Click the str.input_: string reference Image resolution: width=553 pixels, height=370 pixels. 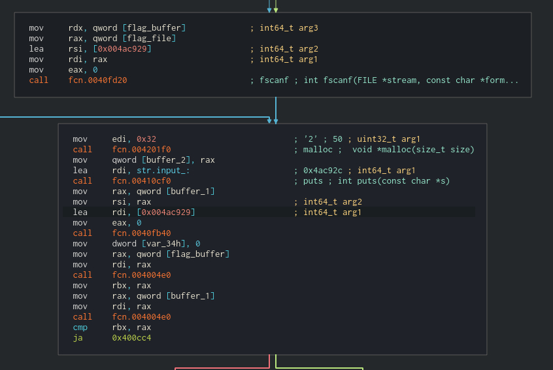163,171
